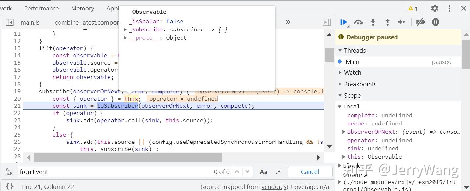Screen dimensions: 470x191
Task: Switch to combine-latest component file tab
Action: pyautogui.click(x=87, y=22)
